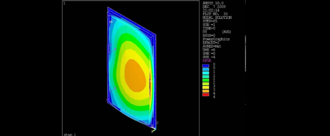Image resolution: width=330 pixels, height=136 pixels.
Task: Click the SMX =4 maximum value text
Action: (209, 57)
